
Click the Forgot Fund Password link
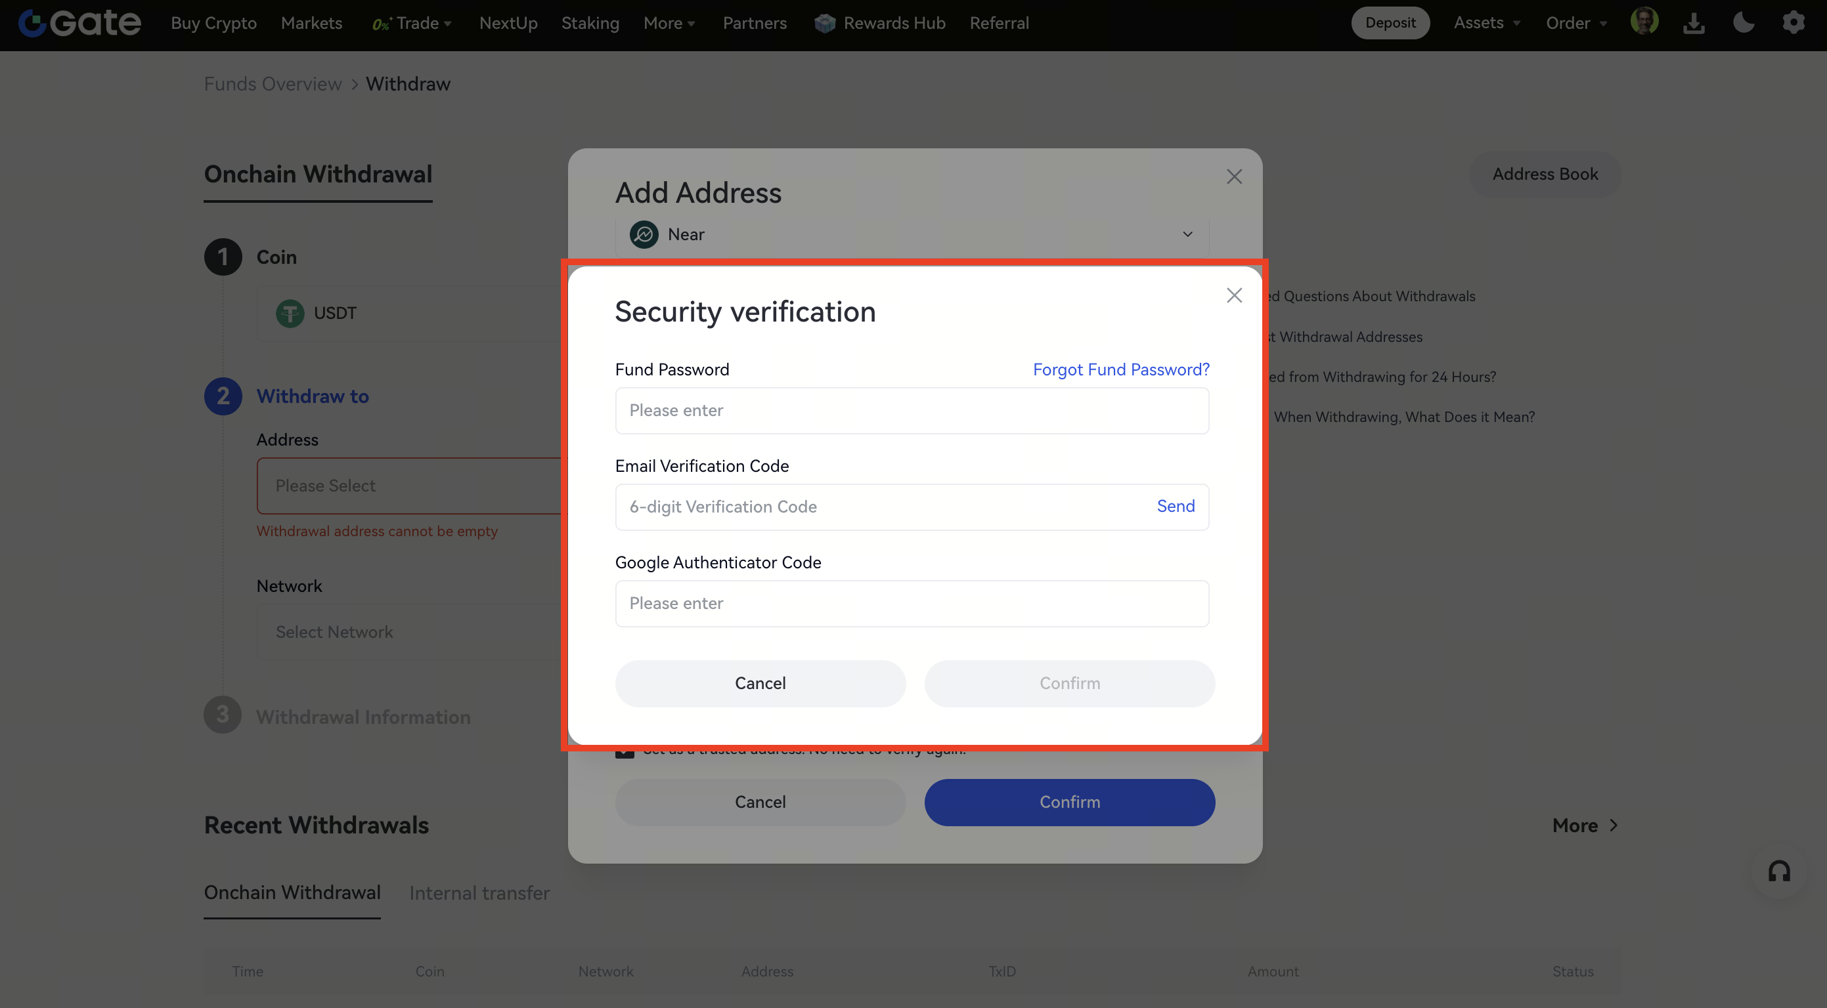(x=1120, y=369)
